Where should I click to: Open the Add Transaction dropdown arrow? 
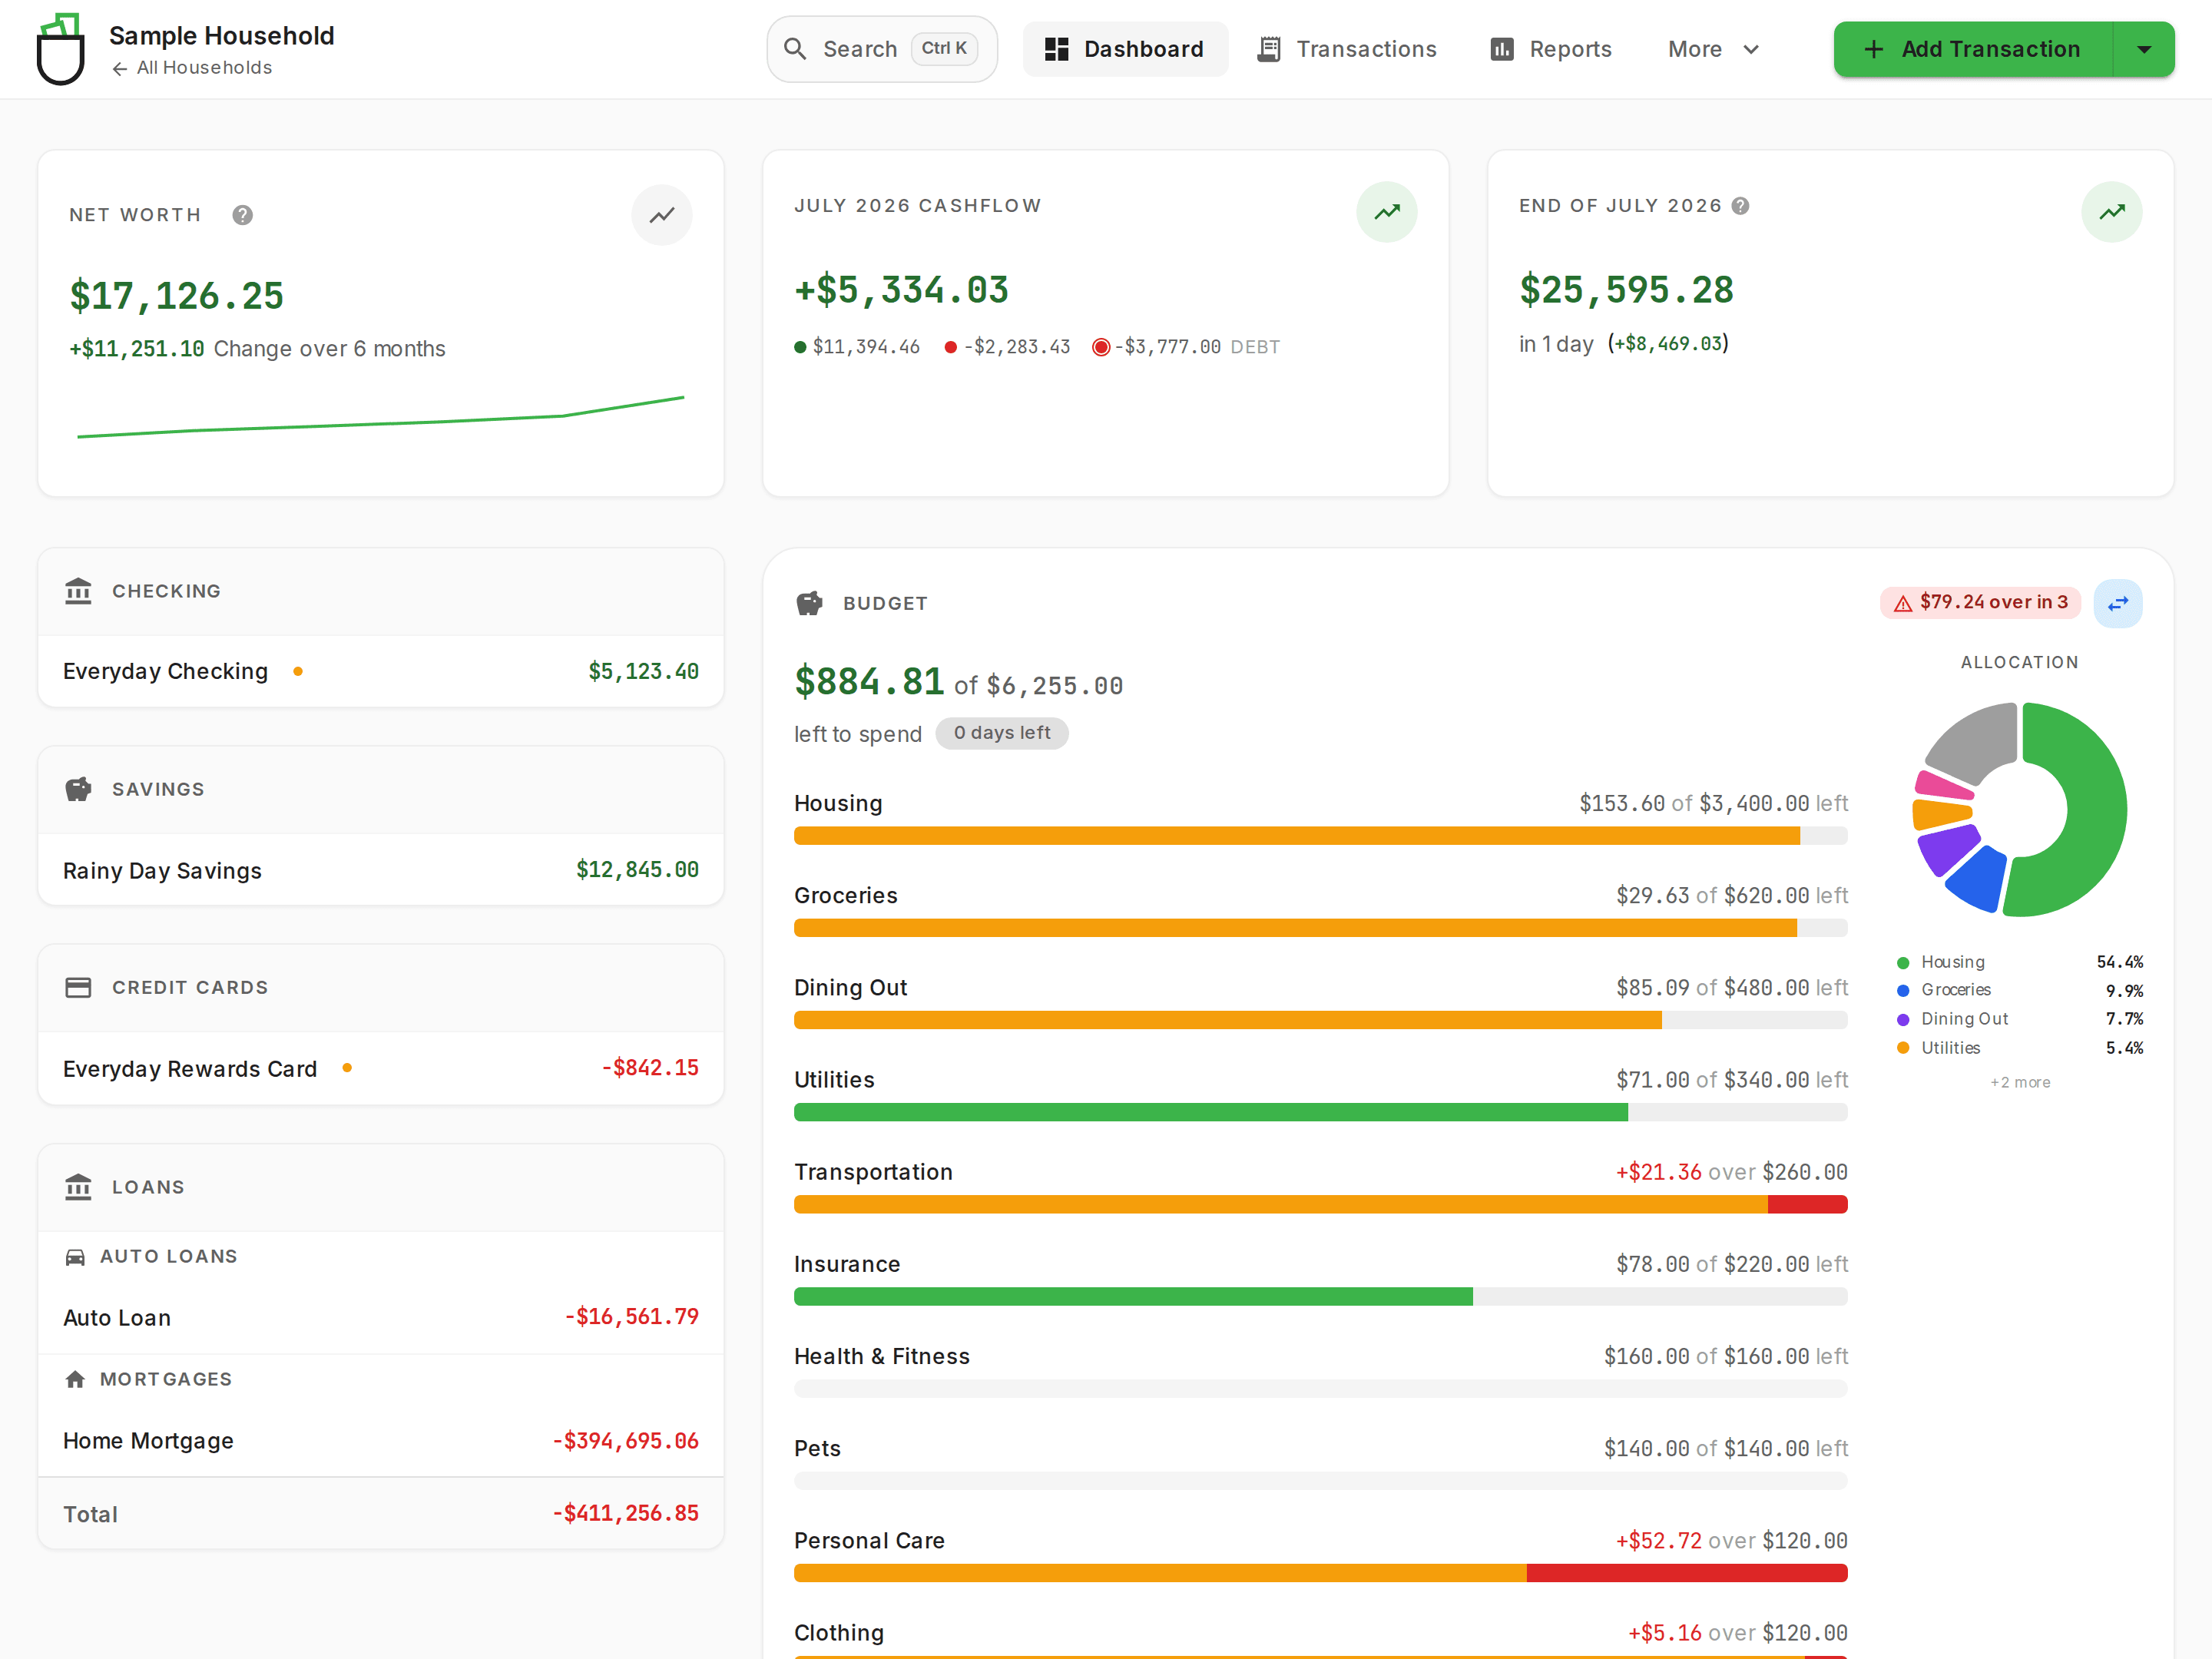pos(2144,49)
